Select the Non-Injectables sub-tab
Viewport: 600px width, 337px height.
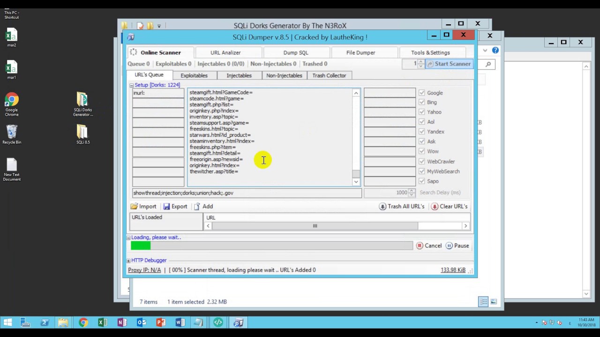[x=284, y=75]
